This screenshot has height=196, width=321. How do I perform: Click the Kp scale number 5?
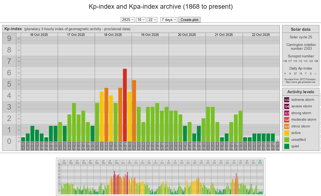tap(9, 84)
